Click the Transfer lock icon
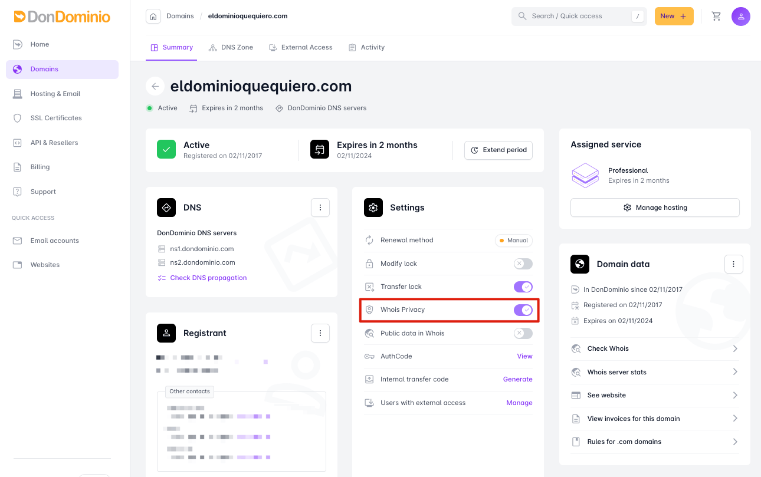 pos(369,287)
